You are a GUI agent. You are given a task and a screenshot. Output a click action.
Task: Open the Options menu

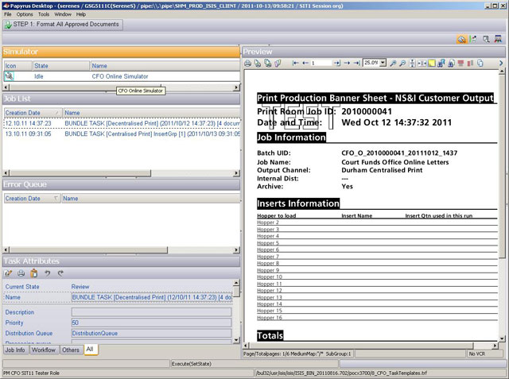pyautogui.click(x=25, y=14)
